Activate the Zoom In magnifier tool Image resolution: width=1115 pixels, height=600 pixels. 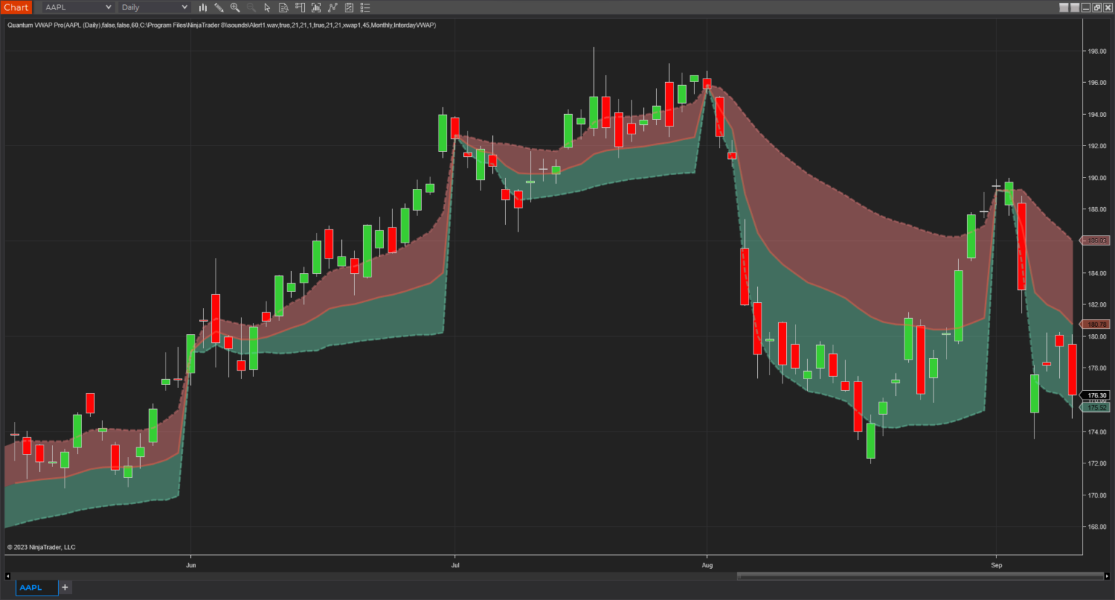(235, 7)
